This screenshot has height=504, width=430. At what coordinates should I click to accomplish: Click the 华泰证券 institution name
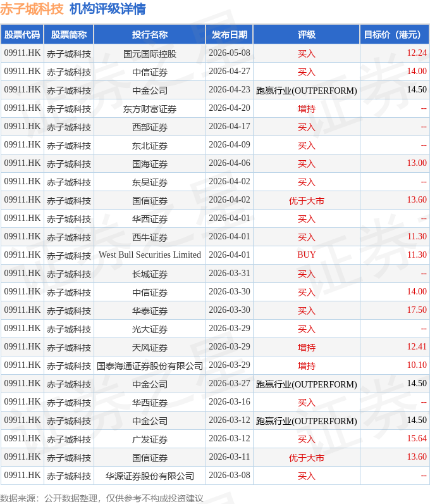tap(150, 311)
